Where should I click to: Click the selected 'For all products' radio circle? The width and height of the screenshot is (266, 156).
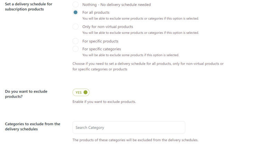[75, 12]
